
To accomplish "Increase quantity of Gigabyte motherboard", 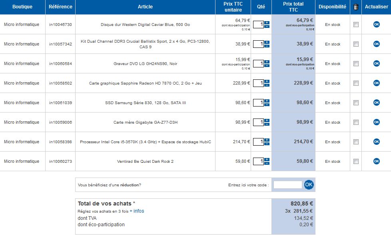I will click(267, 120).
